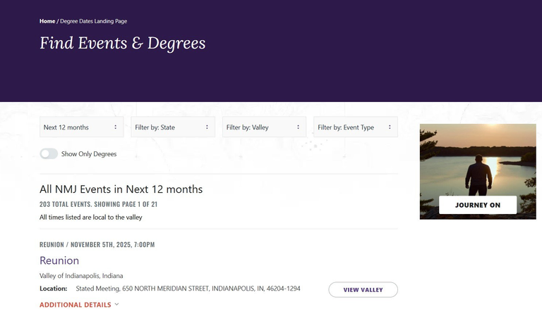Click All NMJ Events in Next 12 months heading
The image size is (542, 316).
tap(121, 189)
